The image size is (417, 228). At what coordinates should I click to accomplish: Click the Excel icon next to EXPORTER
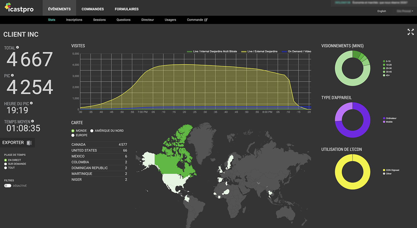click(x=29, y=143)
